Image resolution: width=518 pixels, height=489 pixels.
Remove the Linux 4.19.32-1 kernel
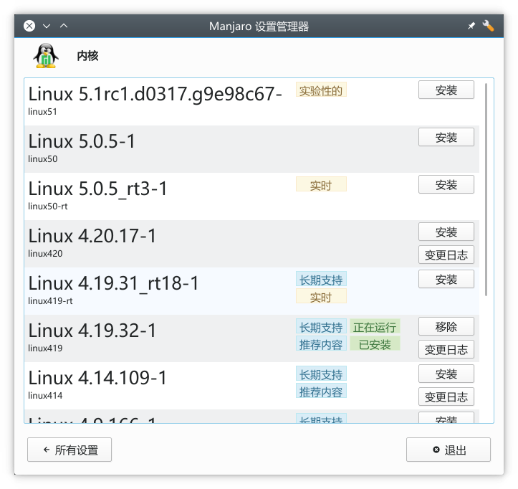coord(446,326)
